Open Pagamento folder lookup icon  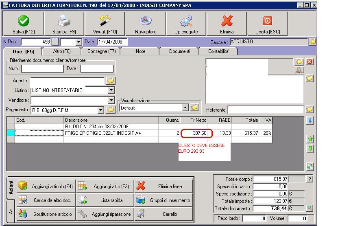point(111,110)
